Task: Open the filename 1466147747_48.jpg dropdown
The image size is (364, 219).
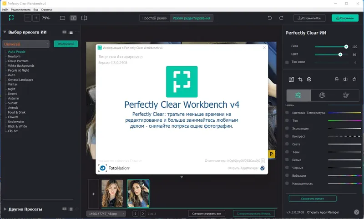Action: pyautogui.click(x=106, y=214)
